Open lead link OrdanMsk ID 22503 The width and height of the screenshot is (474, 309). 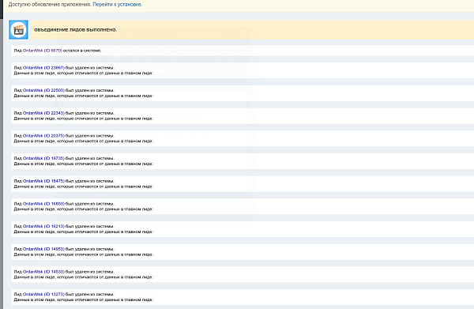[x=43, y=90]
